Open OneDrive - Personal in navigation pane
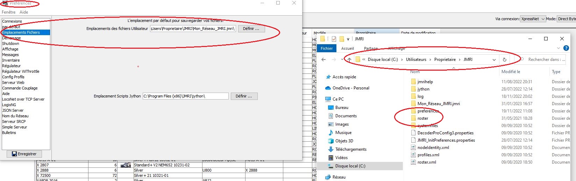 tap(351, 88)
